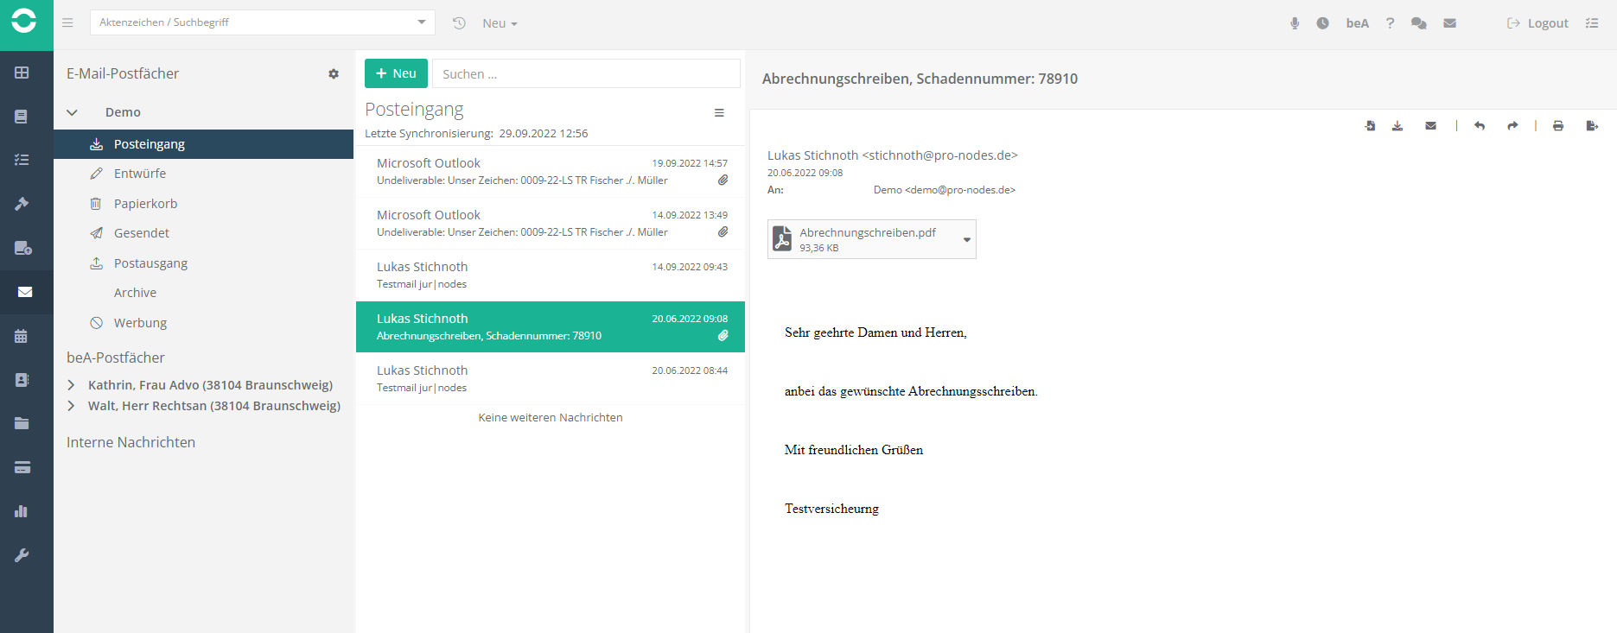This screenshot has width=1617, height=633.
Task: Collapse the Demo mailbox tree
Action: [x=73, y=112]
